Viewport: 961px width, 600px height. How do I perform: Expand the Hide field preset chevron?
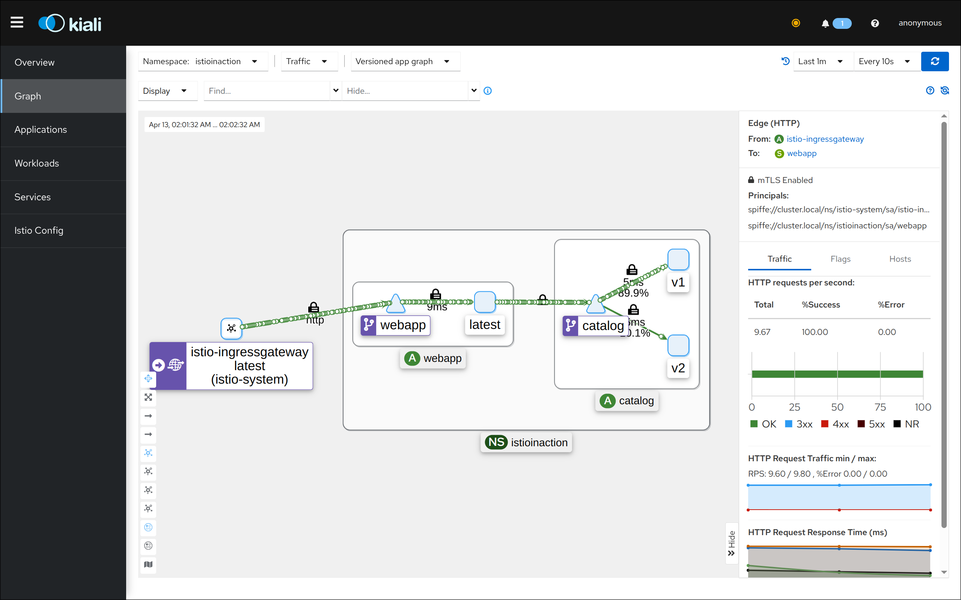(474, 91)
